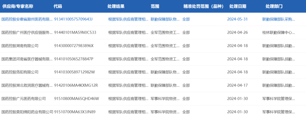The width and height of the screenshot is (306, 118).
Task: Click 全军范围物资工... in 国药集团河南省医疗器械 row
Action: (165, 59)
